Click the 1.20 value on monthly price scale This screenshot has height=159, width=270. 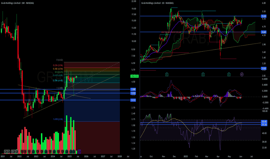(133, 149)
